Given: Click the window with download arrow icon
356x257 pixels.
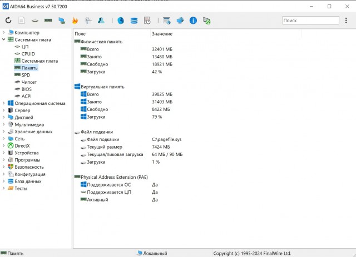Looking at the screenshot, I should (167, 21).
